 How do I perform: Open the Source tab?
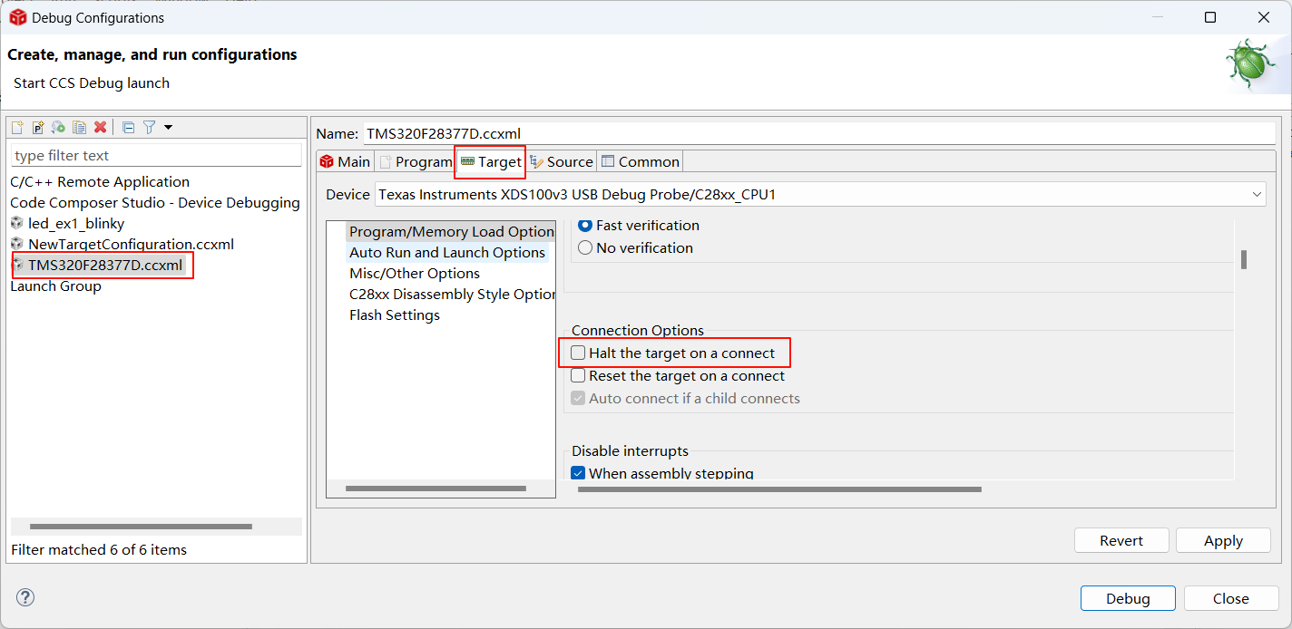pos(562,161)
